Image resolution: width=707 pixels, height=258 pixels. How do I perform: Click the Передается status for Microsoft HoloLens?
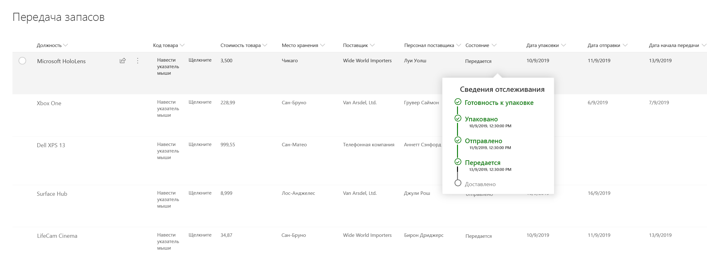click(478, 61)
